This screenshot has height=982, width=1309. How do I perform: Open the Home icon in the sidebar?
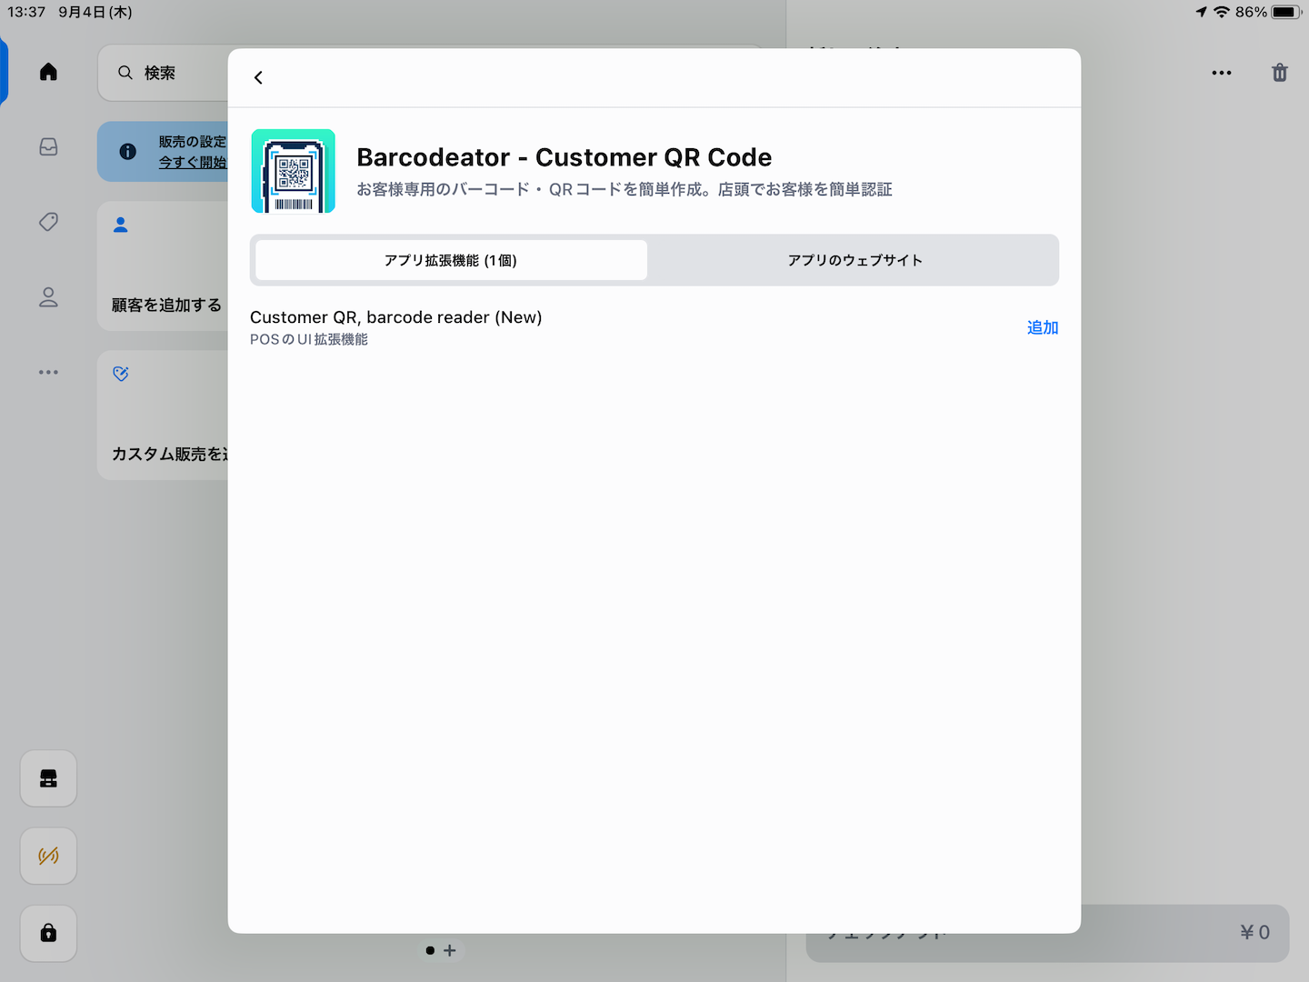(49, 72)
